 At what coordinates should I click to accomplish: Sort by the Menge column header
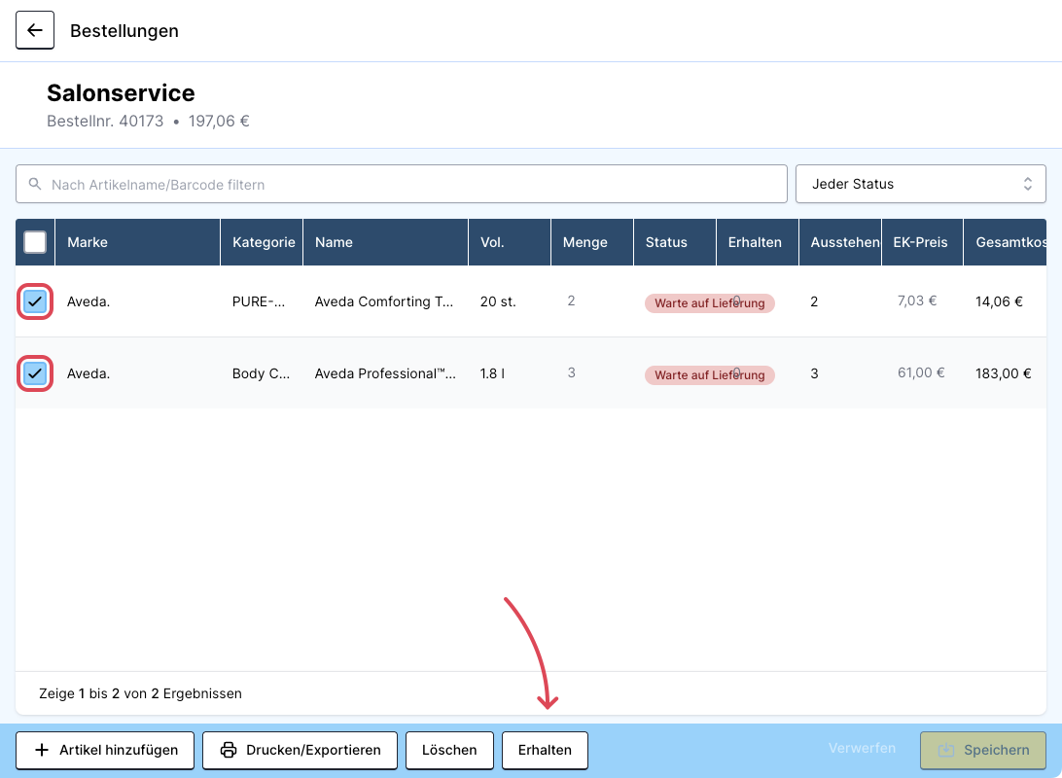[x=592, y=242]
